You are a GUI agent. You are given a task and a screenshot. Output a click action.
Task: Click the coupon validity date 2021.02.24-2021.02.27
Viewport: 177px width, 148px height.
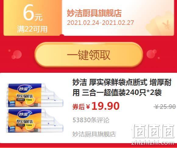(x=100, y=23)
